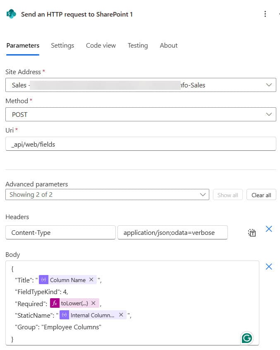
Task: Click variable icon on Column Name token
Action: tap(44, 280)
